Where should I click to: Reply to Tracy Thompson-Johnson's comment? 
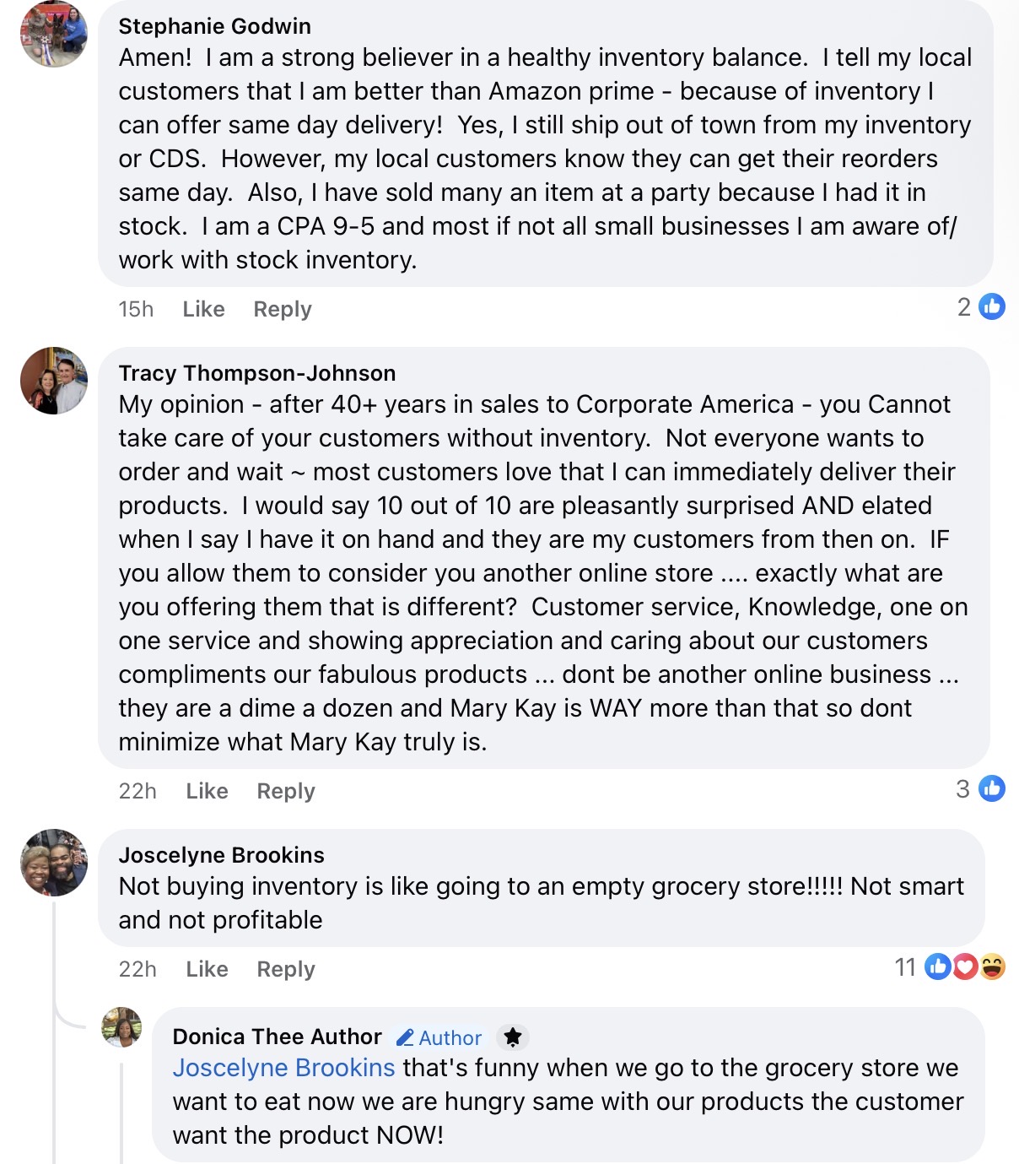[x=286, y=791]
